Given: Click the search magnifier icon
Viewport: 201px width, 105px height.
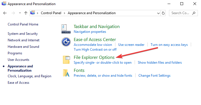Looking at the screenshot, I should click(194, 13).
